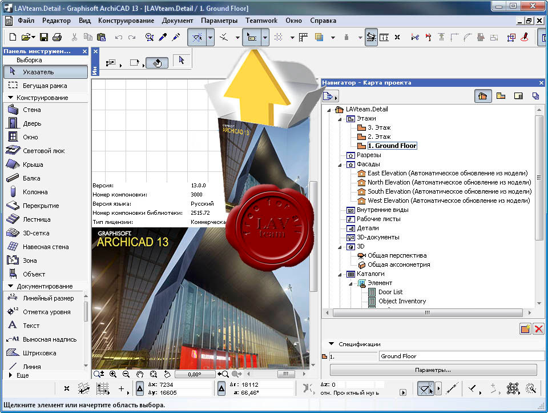Viewport: 548px width, 413px height.
Task: Click the Paste clipboard icon
Action: [x=102, y=37]
